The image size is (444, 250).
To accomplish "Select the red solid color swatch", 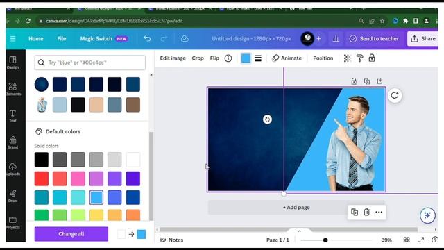I will 42,178.
